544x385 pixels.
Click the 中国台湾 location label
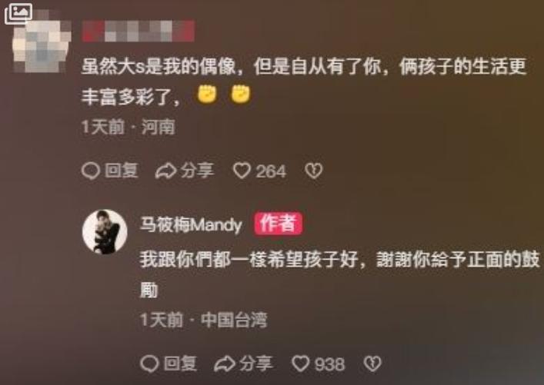(x=234, y=320)
